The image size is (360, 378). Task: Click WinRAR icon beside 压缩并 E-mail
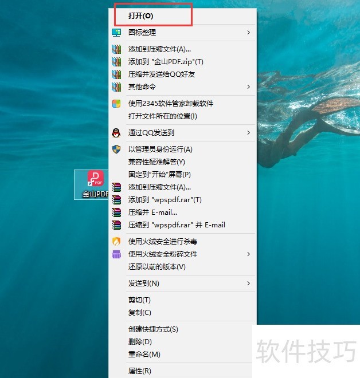(116, 212)
